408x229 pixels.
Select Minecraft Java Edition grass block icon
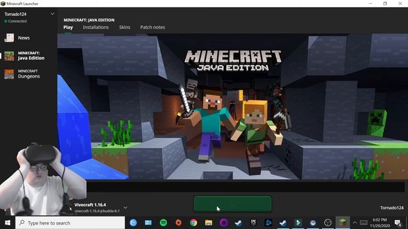(9, 56)
